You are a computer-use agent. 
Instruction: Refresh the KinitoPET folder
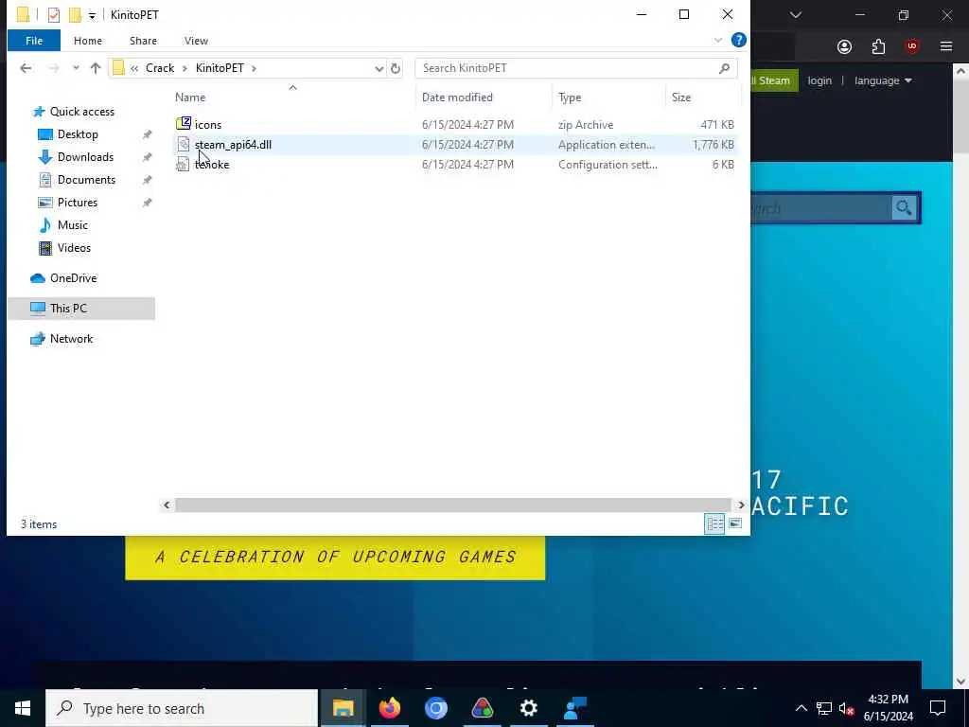tap(396, 68)
